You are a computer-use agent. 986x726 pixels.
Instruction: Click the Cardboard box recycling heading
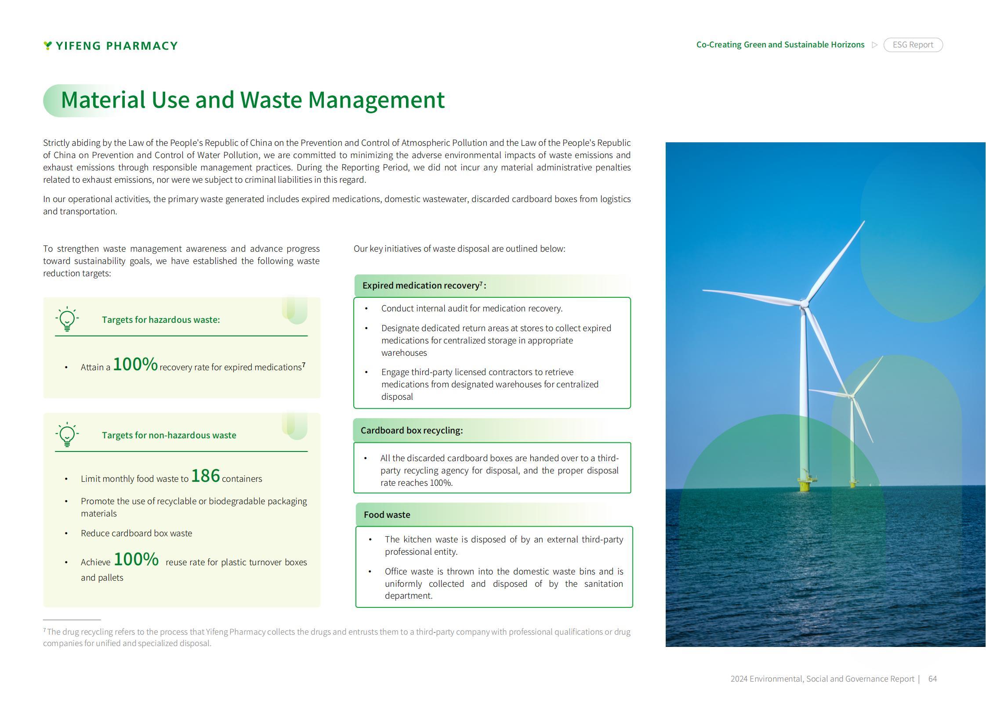(x=411, y=430)
